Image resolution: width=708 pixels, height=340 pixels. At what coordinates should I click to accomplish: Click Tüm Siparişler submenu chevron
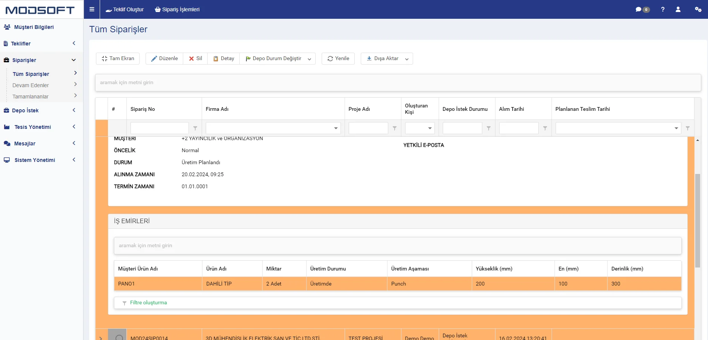[75, 73]
